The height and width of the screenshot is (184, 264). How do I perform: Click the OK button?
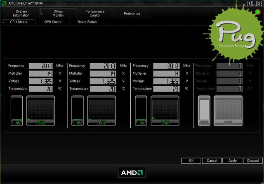[x=191, y=160]
